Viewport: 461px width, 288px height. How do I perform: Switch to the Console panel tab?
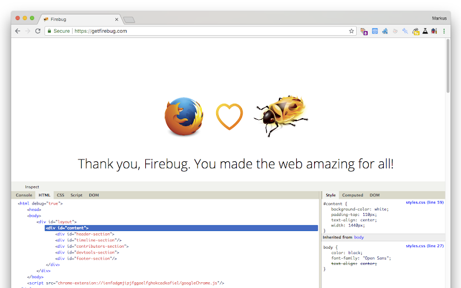(24, 195)
